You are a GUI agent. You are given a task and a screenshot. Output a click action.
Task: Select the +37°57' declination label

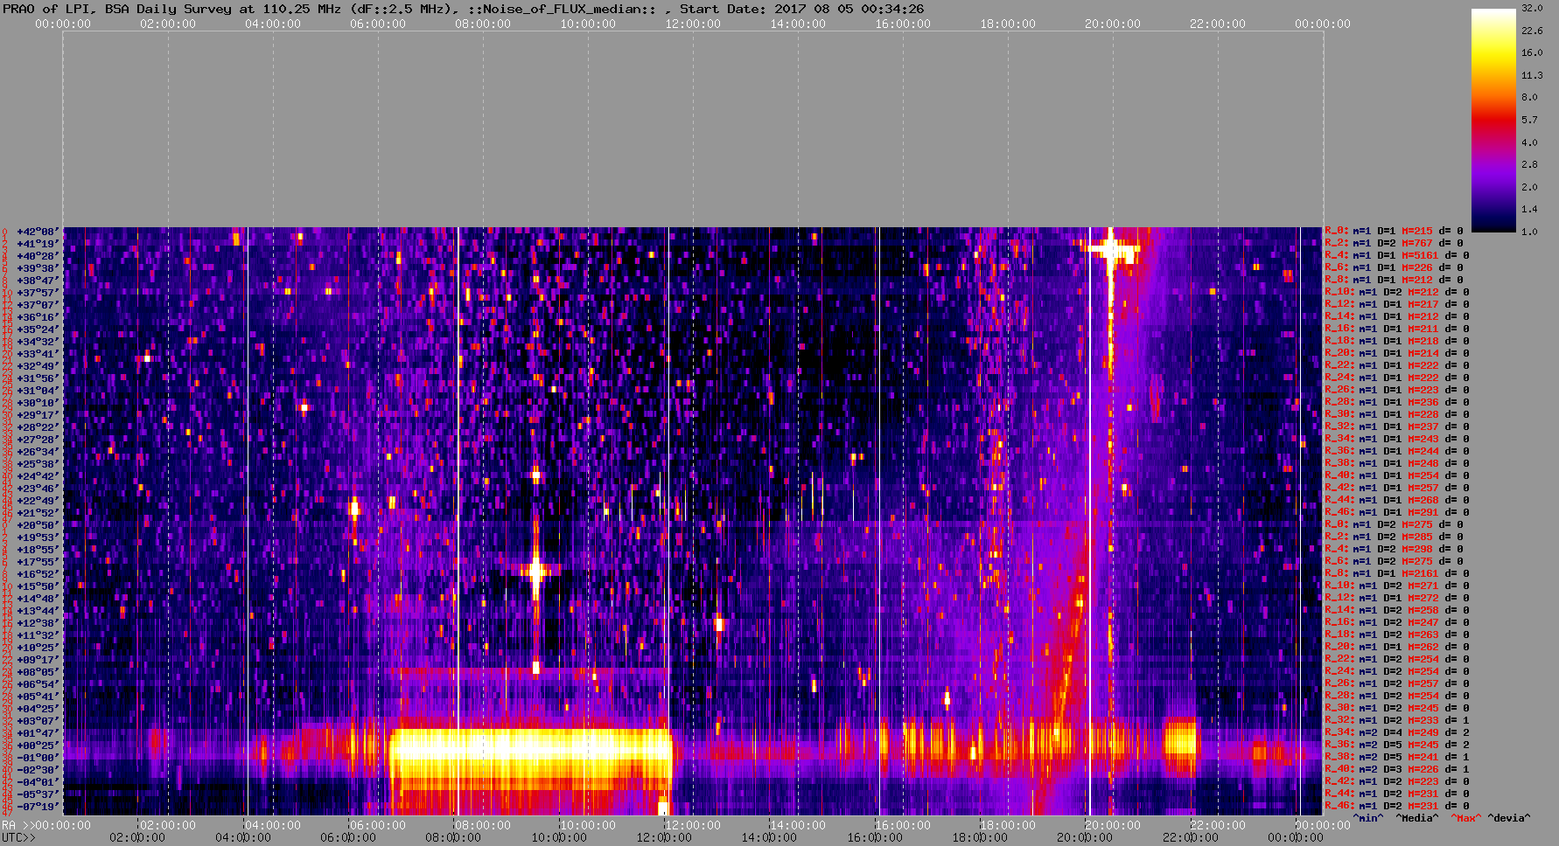click(38, 293)
